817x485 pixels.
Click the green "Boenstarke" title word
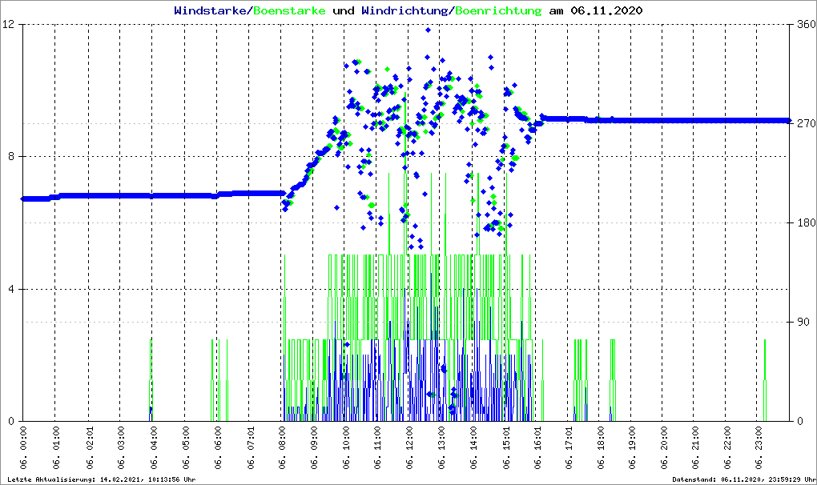coord(289,11)
